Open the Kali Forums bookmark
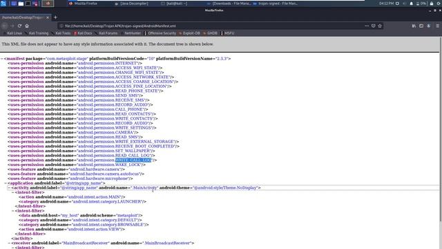Image resolution: width=442 pixels, height=249 pixels. tap(106, 33)
